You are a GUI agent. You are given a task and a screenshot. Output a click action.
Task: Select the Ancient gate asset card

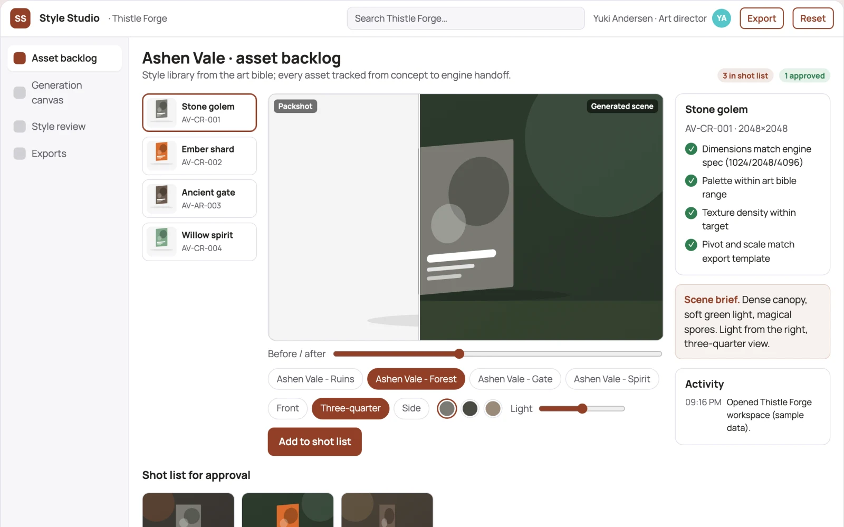click(x=199, y=199)
